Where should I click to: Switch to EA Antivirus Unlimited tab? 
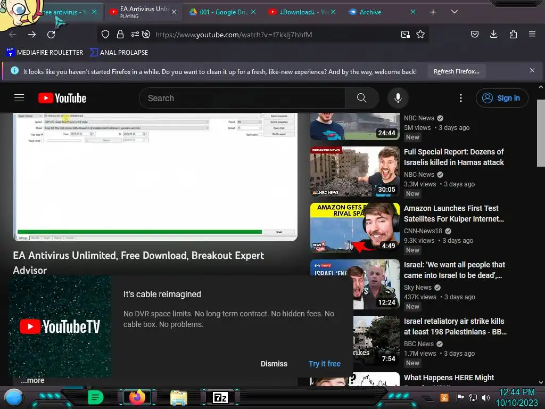tap(143, 12)
